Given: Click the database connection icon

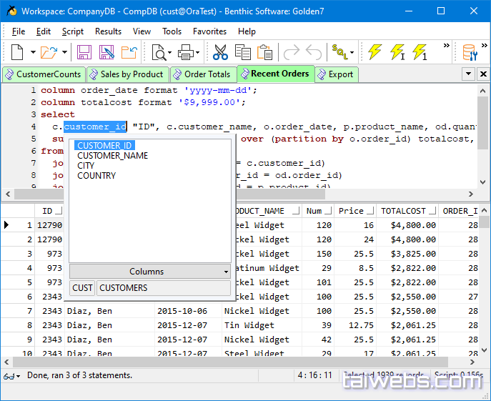Looking at the screenshot, I should tap(470, 52).
